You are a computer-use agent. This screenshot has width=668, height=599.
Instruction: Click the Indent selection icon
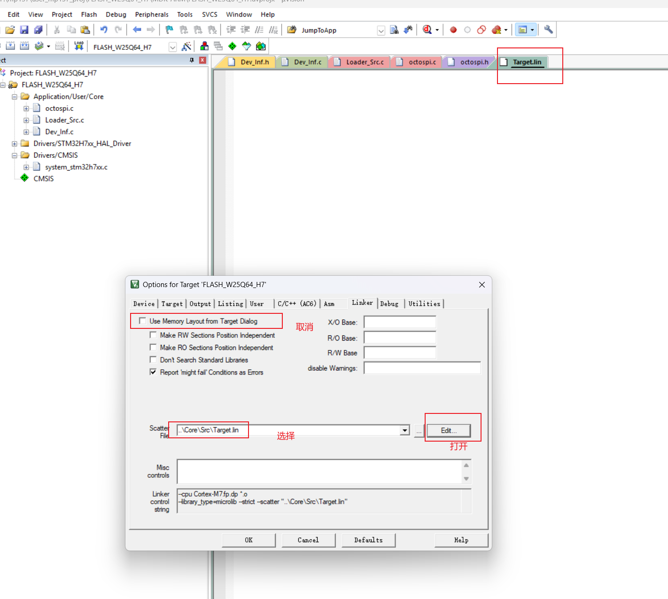click(231, 30)
